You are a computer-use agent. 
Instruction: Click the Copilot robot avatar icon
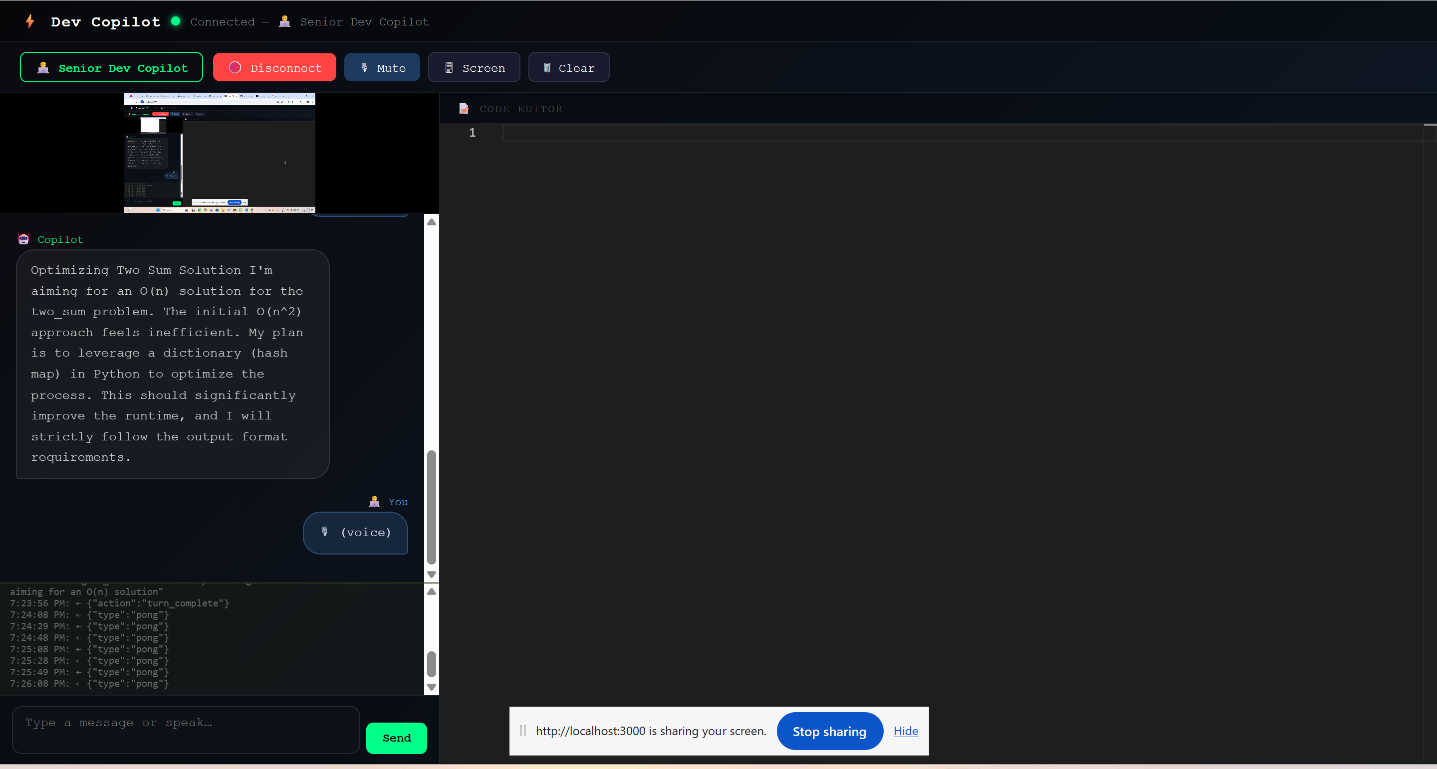tap(23, 239)
